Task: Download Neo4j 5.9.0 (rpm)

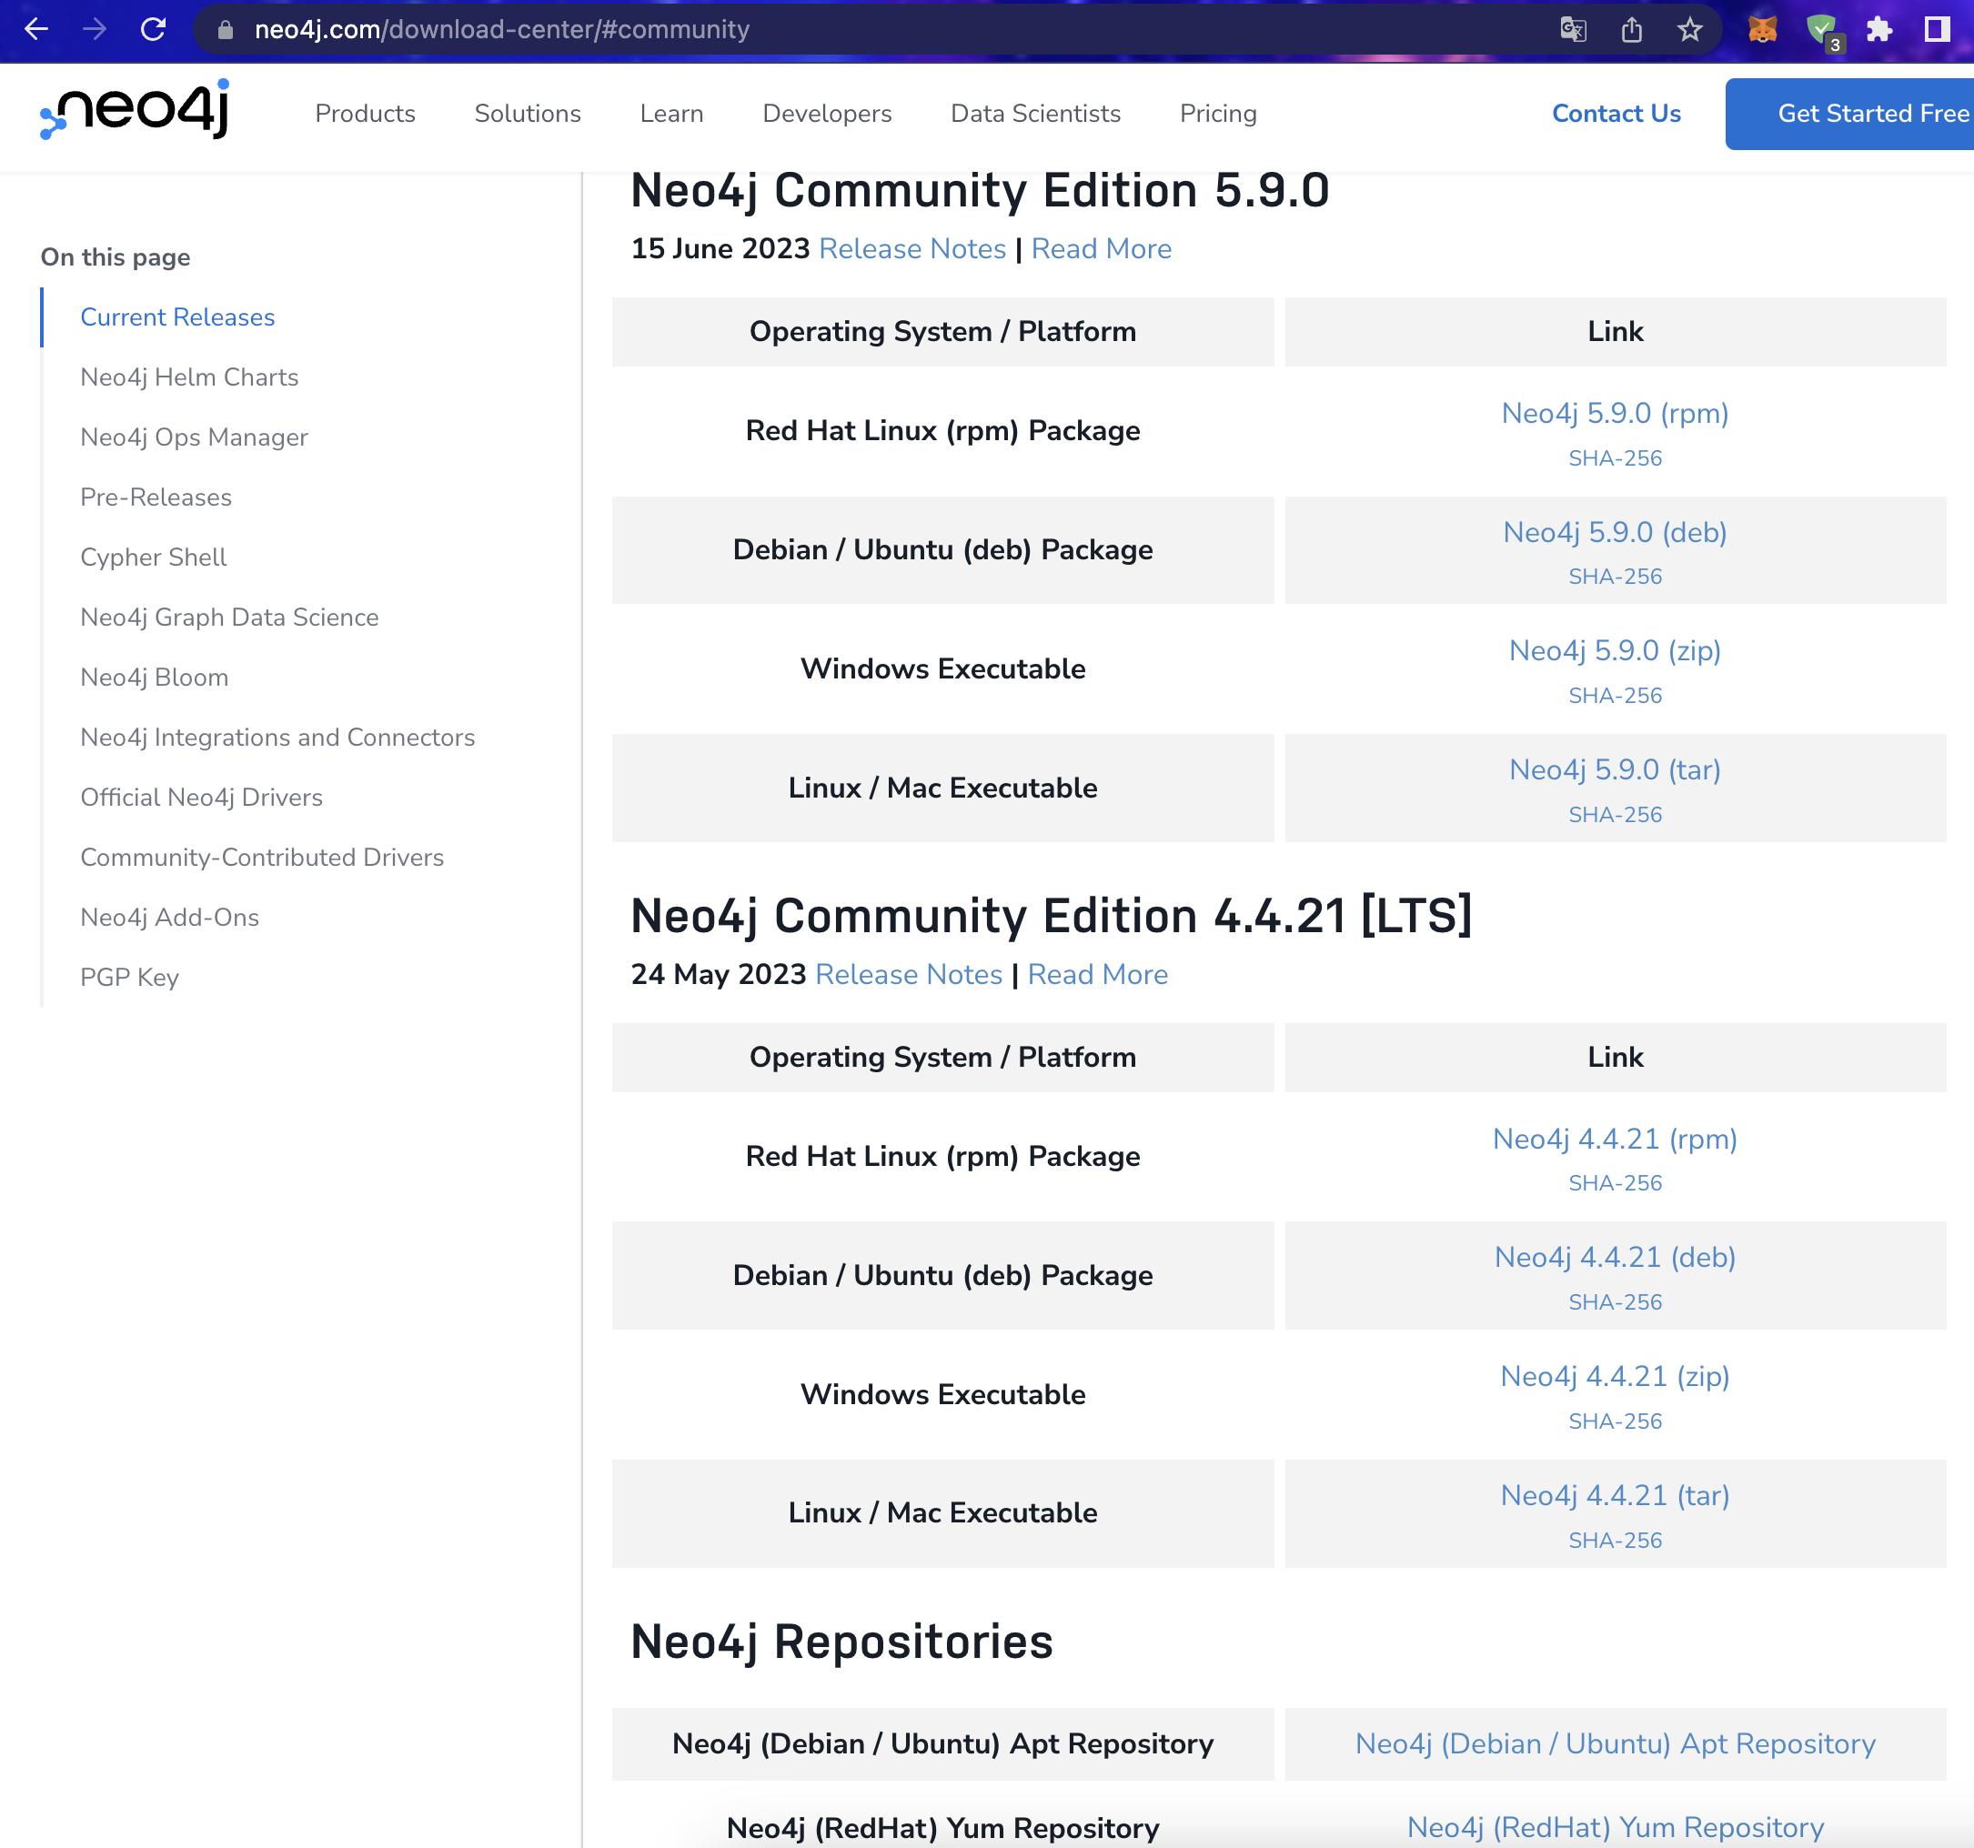Action: click(x=1615, y=414)
